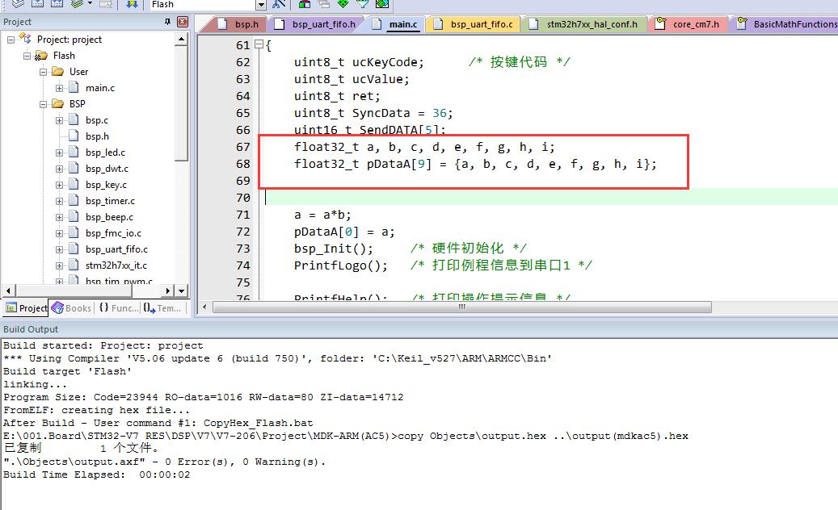The height and width of the screenshot is (510, 838).
Task: Pin the Project panel with pushpin icon
Action: pos(167,22)
